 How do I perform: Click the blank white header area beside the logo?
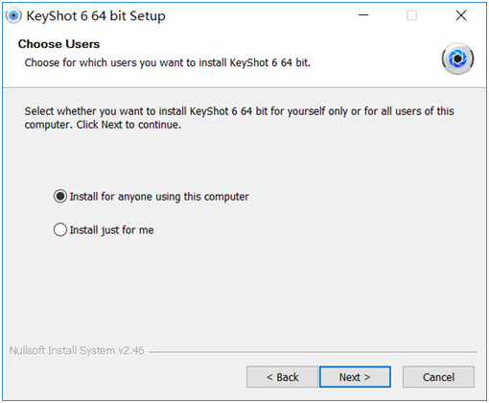click(x=374, y=45)
